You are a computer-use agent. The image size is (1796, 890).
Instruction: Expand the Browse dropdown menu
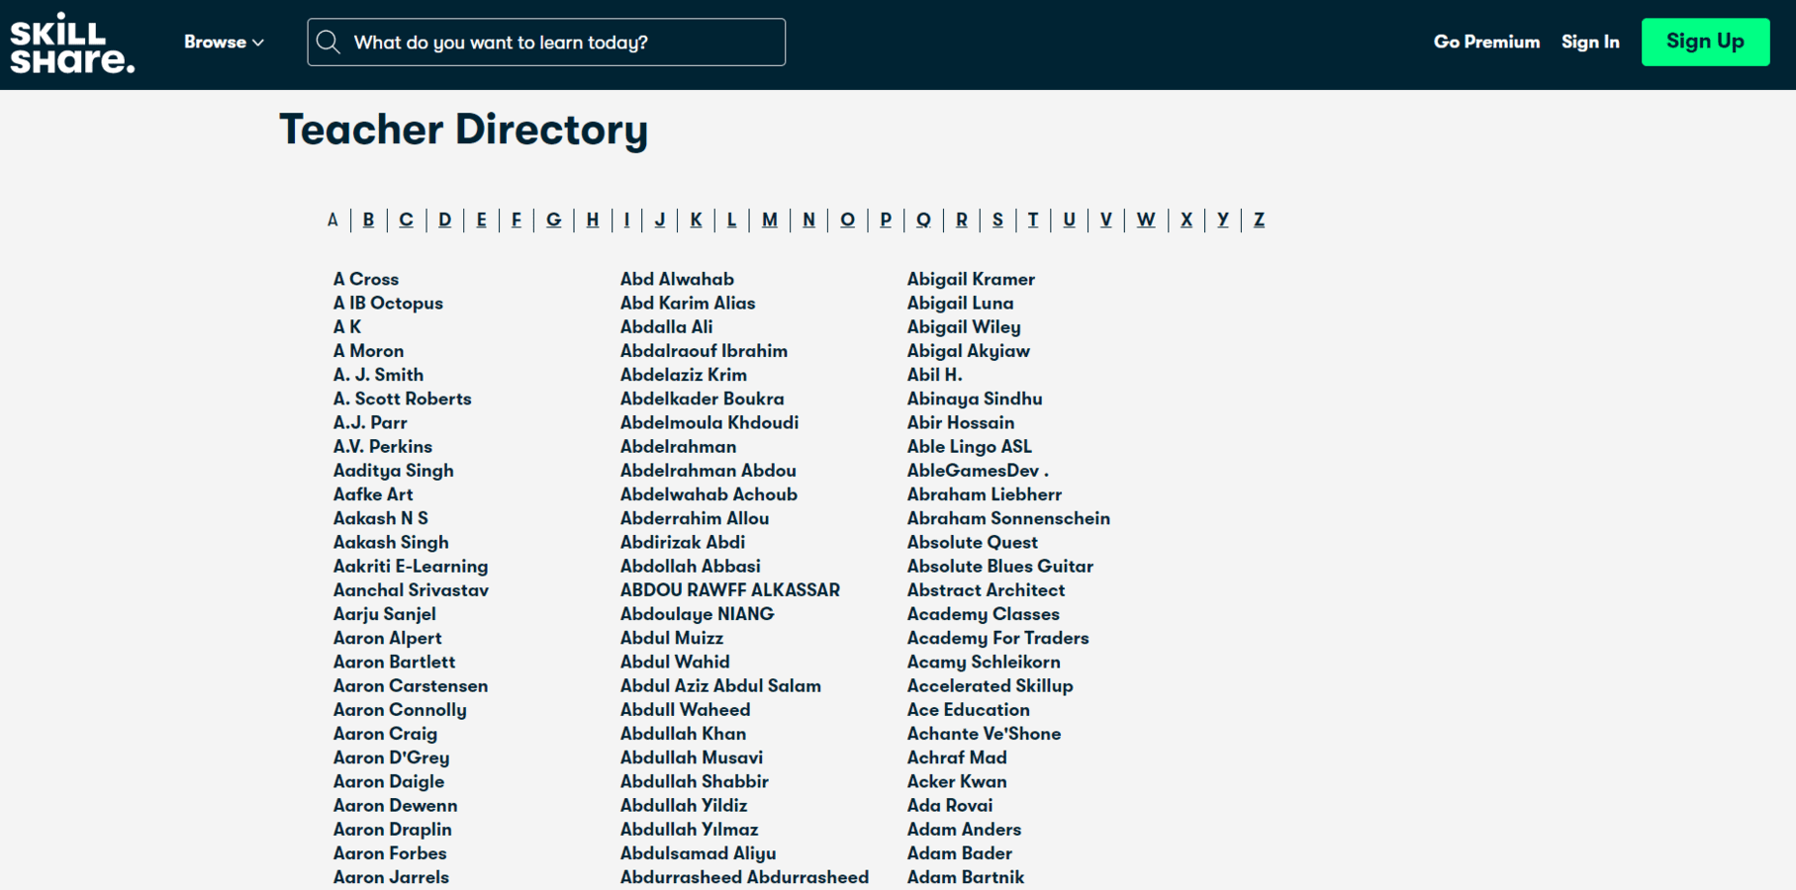click(224, 43)
